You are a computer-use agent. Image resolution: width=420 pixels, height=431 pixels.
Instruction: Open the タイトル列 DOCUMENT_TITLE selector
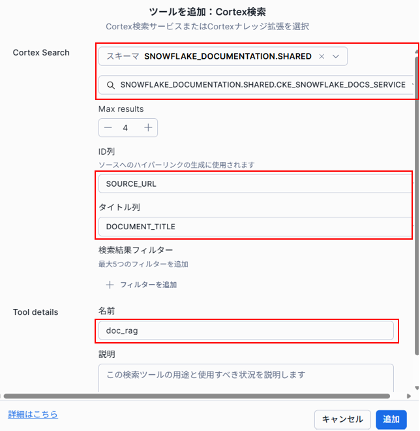(x=254, y=227)
